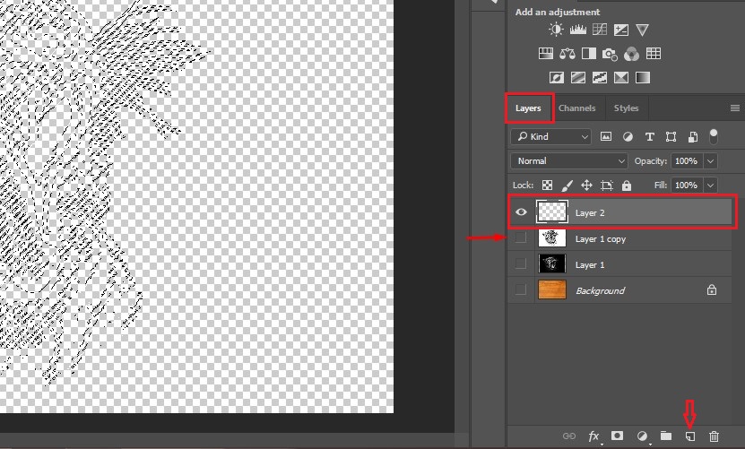Create new fill or adjustment layer
Image resolution: width=745 pixels, height=449 pixels.
tap(642, 436)
